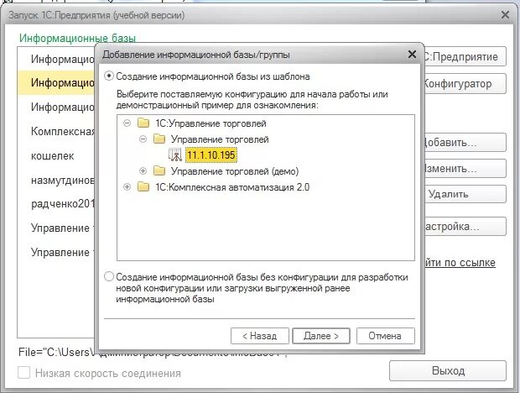The height and width of the screenshot is (393, 520).
Task: Select the Управление торговлей (демо) label
Action: tap(235, 171)
